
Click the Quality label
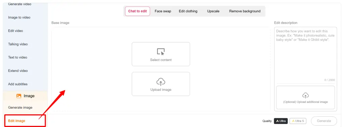tap(267, 121)
